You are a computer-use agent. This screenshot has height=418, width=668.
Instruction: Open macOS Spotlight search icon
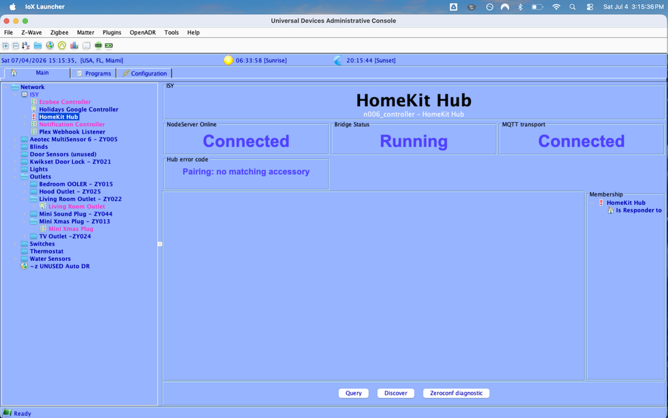point(572,7)
